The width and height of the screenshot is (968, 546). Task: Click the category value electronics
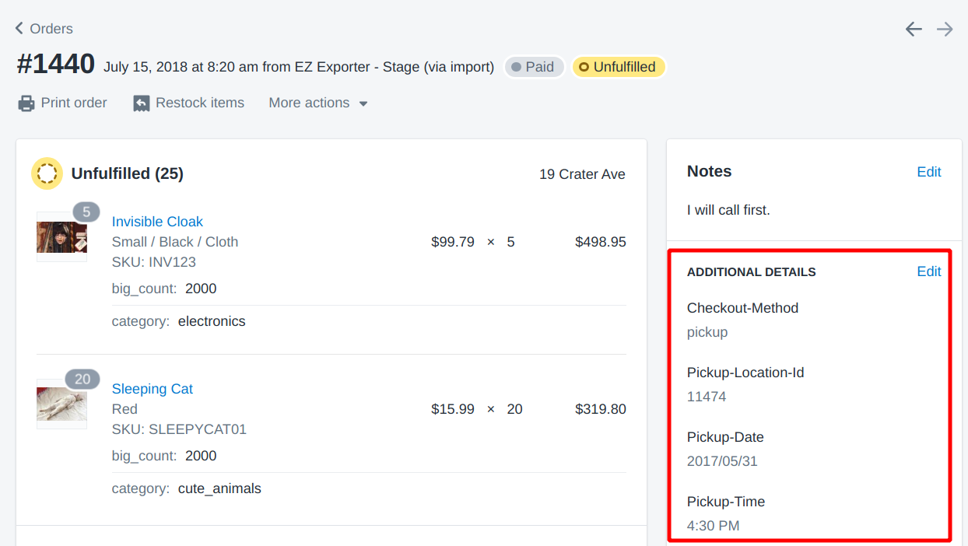click(212, 321)
